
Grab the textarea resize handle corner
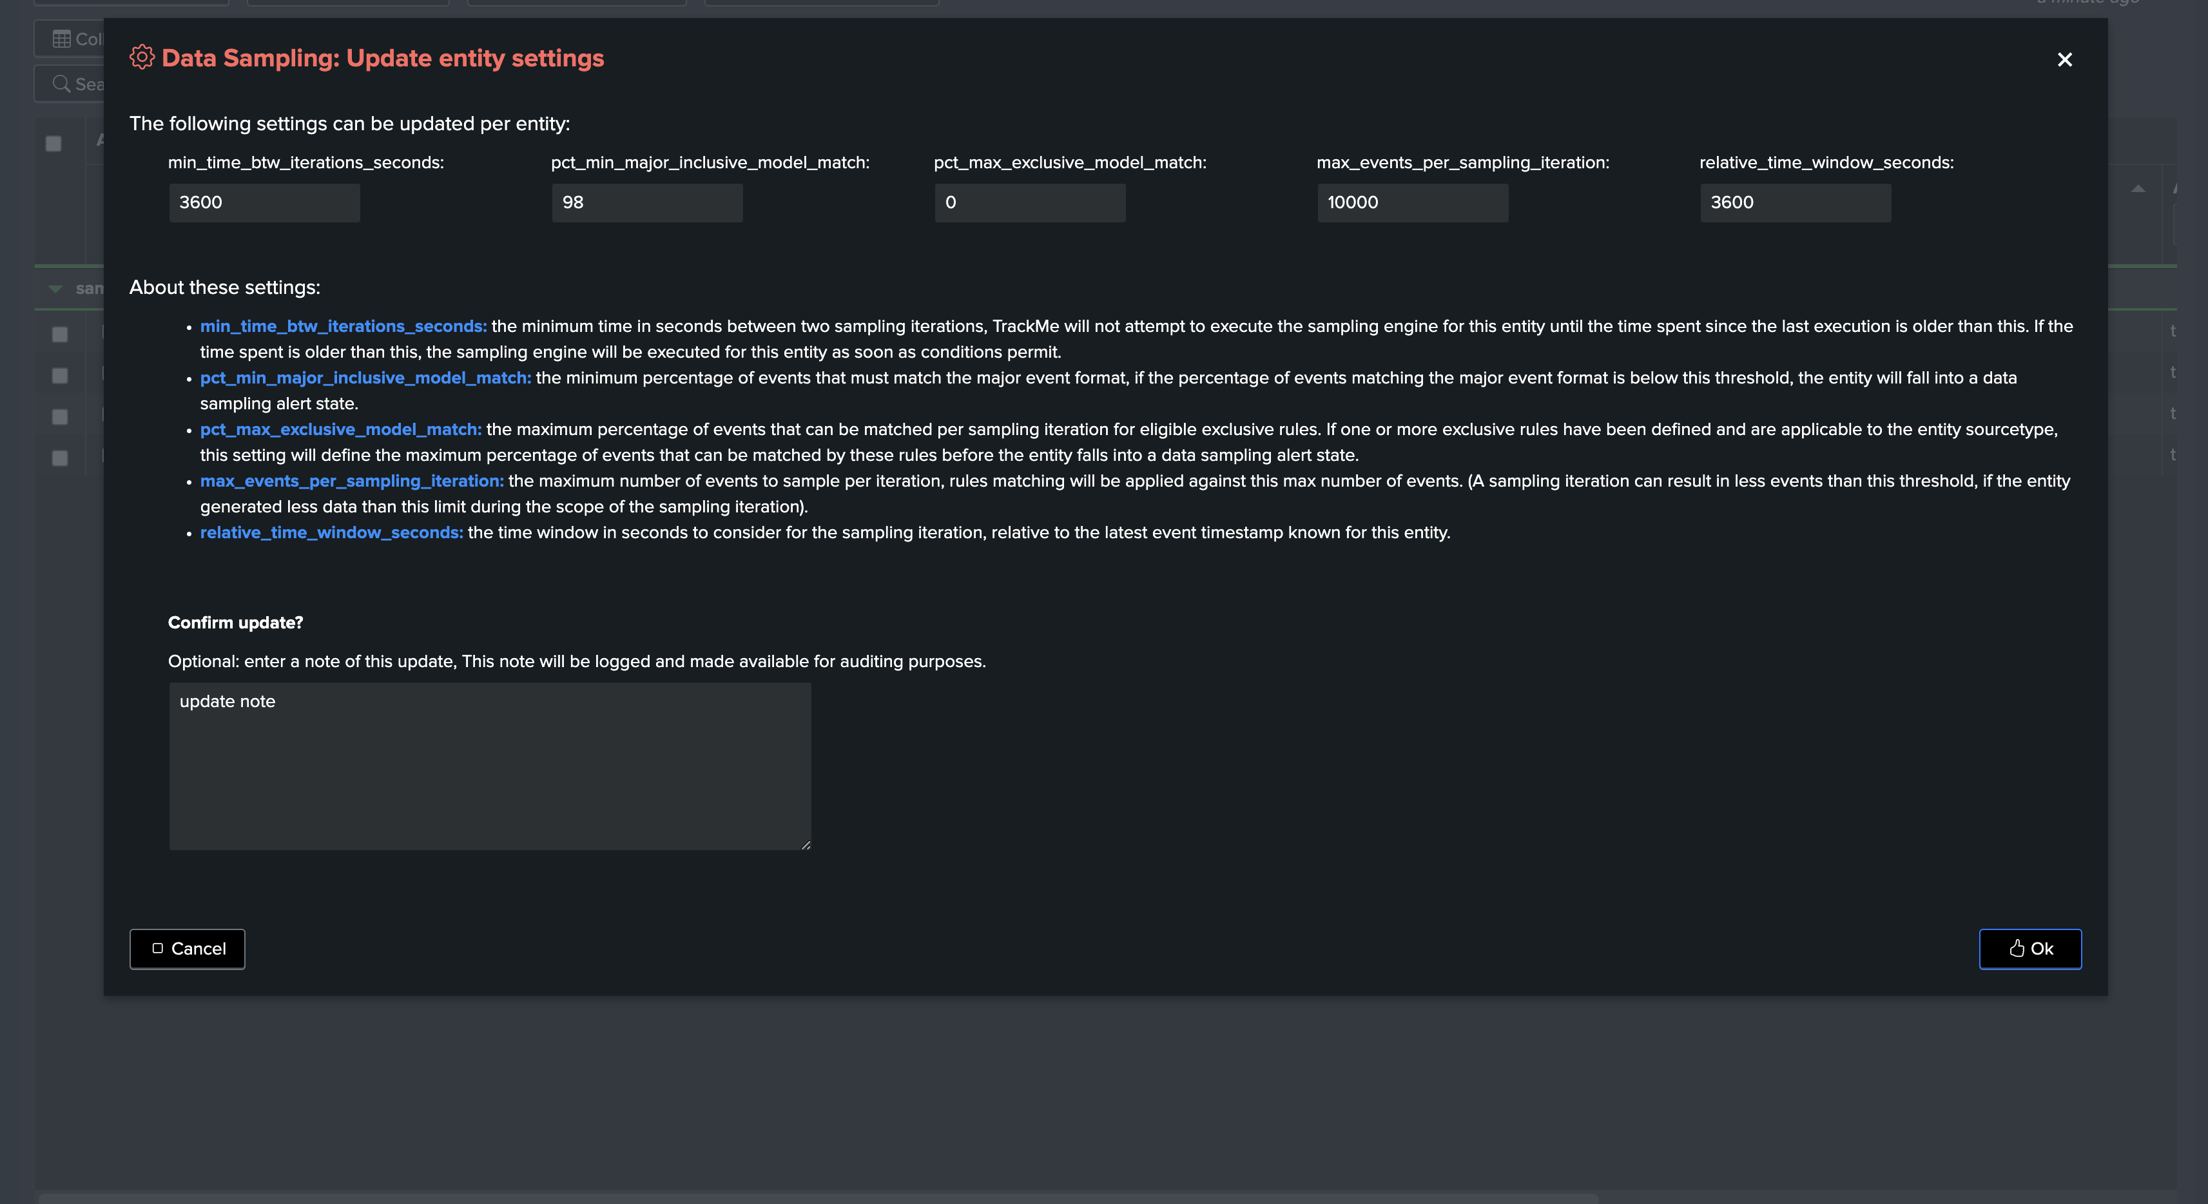pos(806,845)
